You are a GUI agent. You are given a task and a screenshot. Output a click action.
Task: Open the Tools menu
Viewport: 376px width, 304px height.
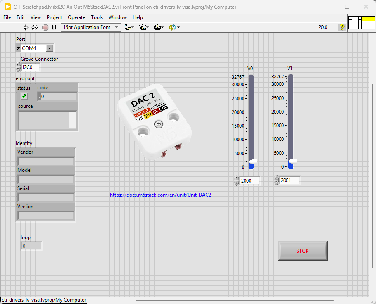tap(97, 17)
